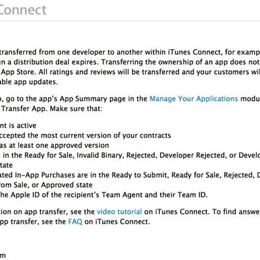Click the text "pp transfer, see the"
This screenshot has width=260, height=260.
tap(33, 222)
